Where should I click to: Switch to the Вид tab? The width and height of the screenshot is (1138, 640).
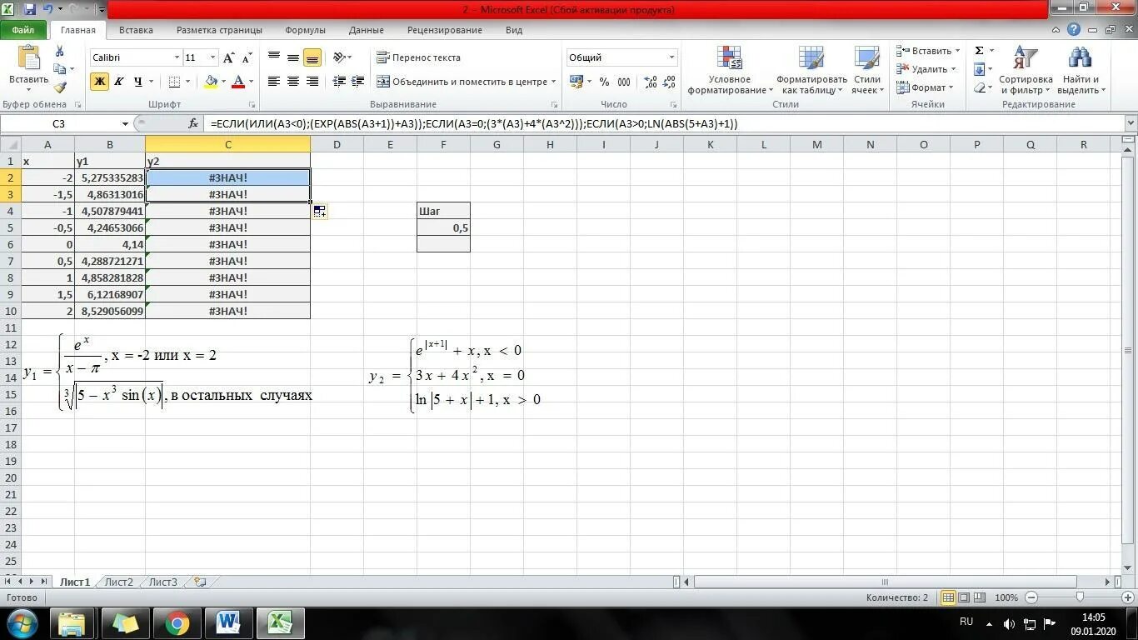514,30
